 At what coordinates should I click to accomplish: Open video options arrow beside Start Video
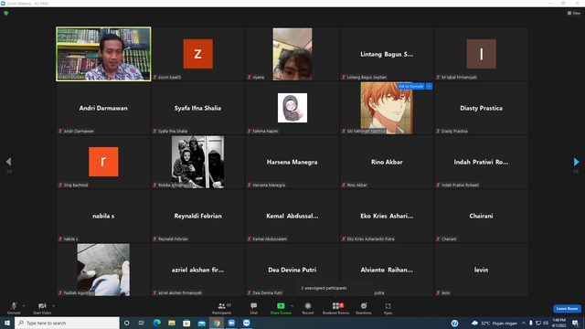[53, 306]
